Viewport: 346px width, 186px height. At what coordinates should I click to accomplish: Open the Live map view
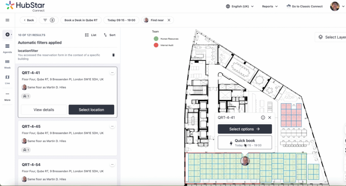pos(7,79)
